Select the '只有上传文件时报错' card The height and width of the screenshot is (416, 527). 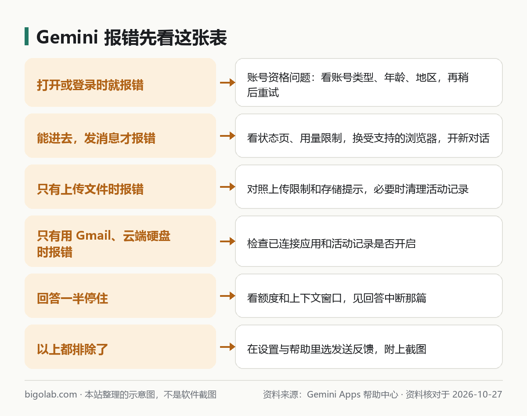pos(120,186)
